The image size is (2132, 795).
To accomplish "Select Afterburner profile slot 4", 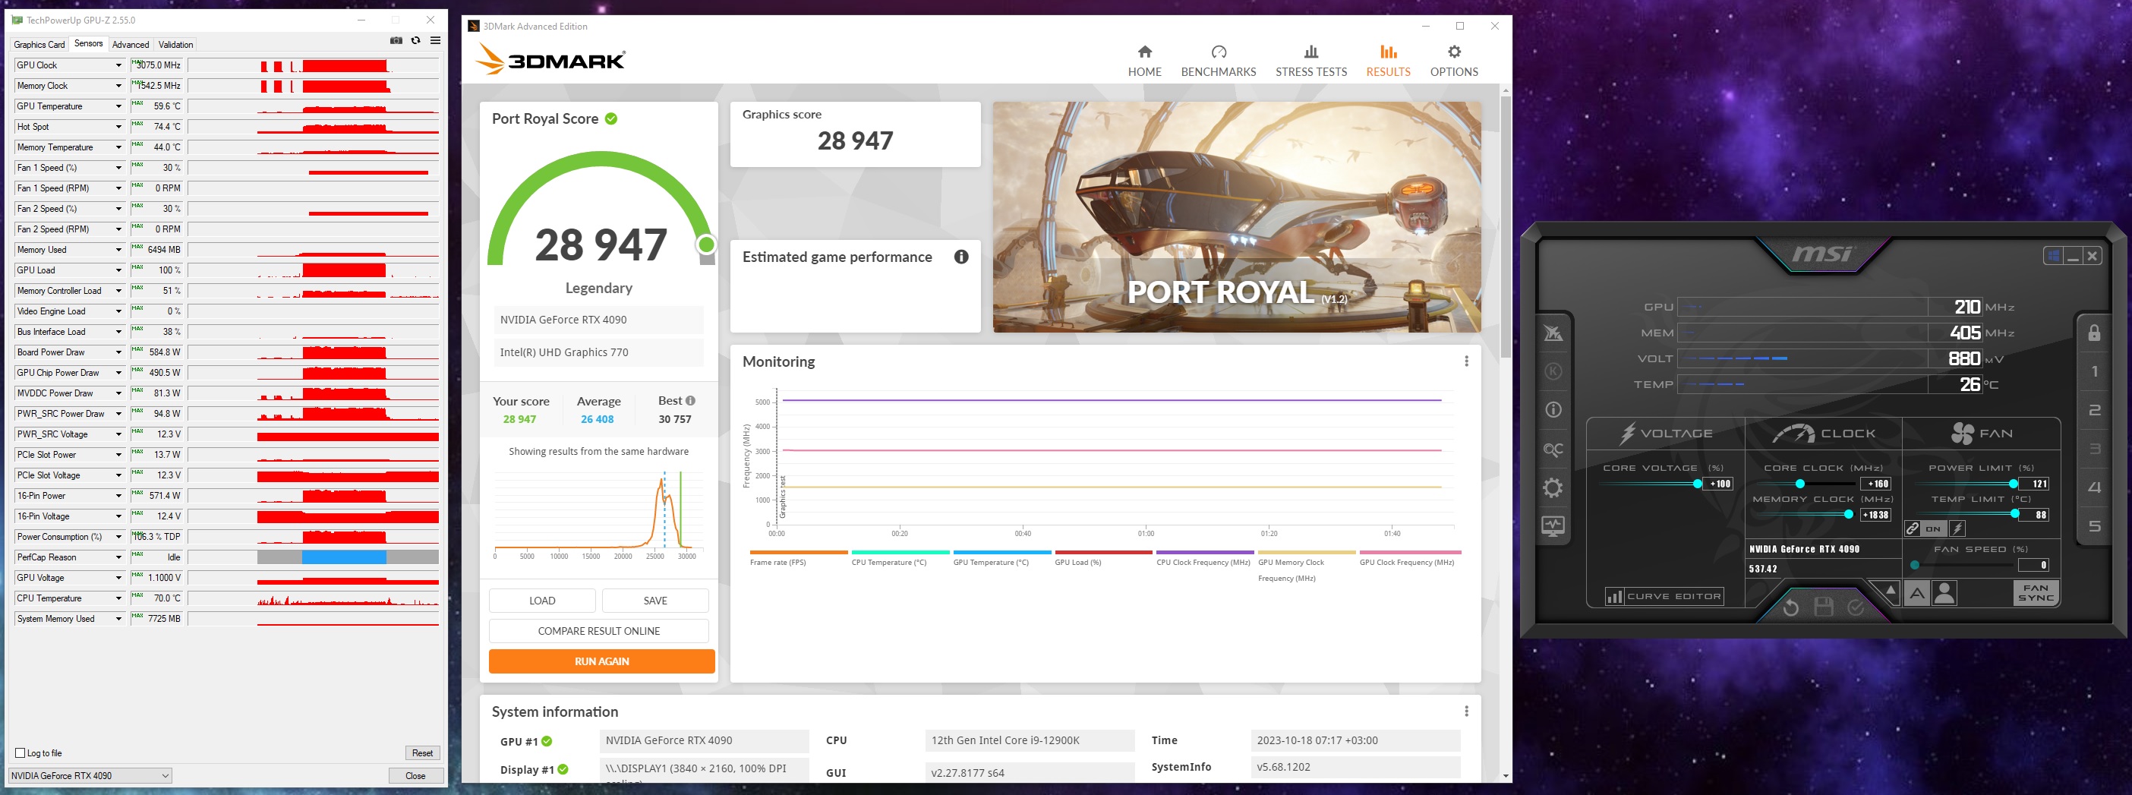I will click(2095, 487).
